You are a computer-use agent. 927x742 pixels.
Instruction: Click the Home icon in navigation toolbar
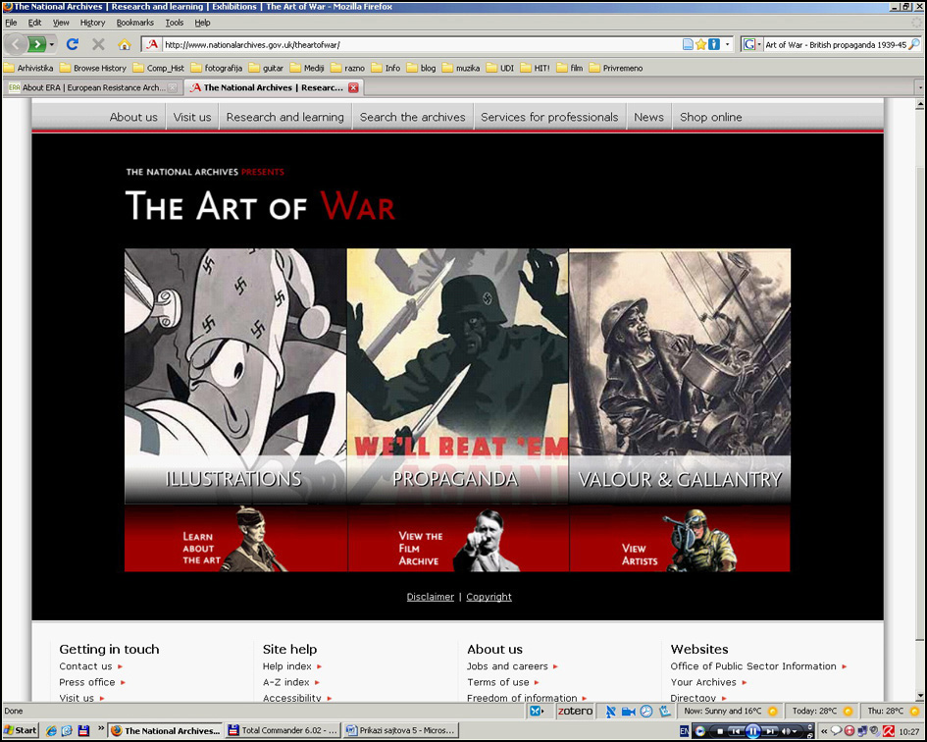pos(124,44)
